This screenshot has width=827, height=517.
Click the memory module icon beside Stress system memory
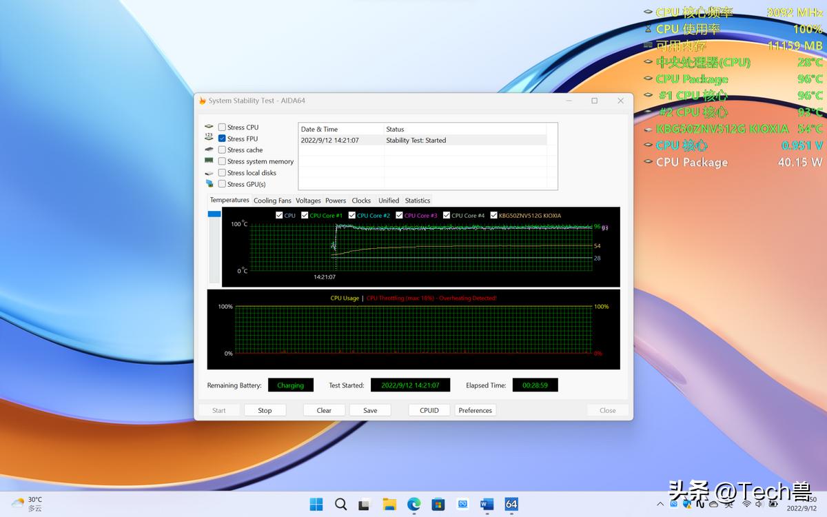209,161
